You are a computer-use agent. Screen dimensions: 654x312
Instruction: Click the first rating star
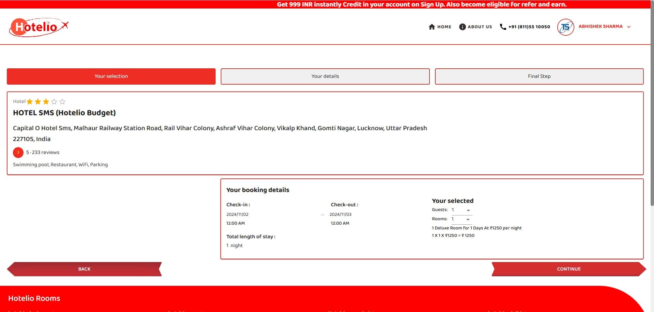30,102
